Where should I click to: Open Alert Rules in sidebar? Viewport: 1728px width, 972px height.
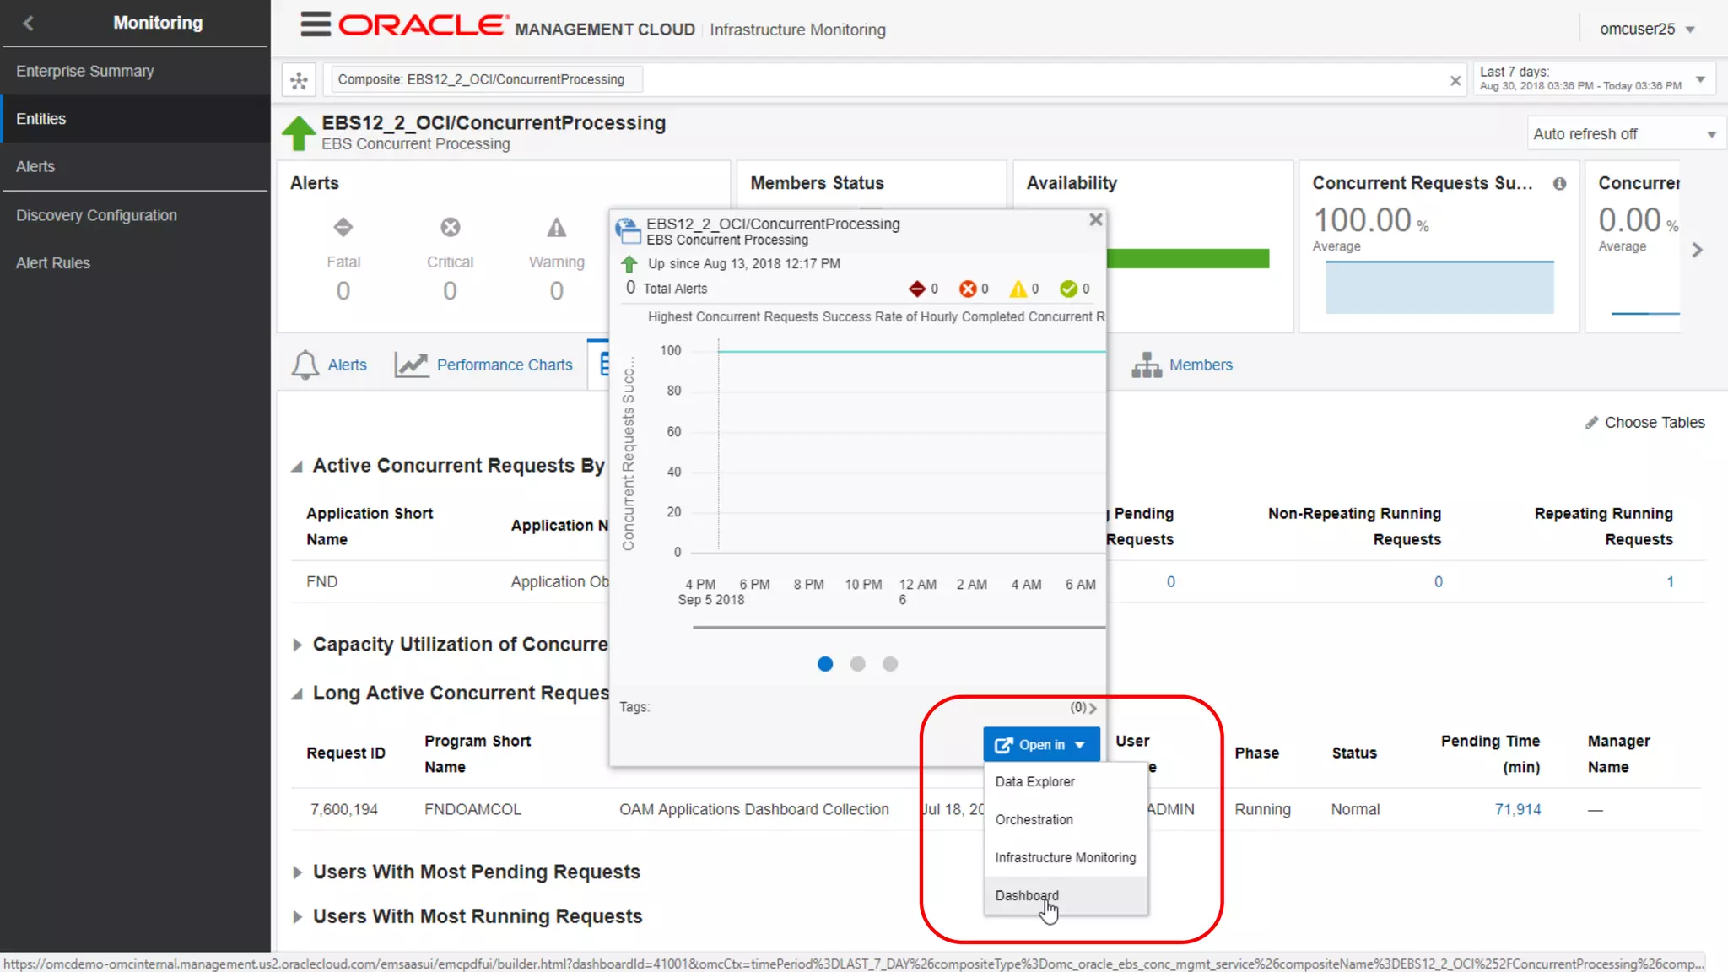point(135,263)
